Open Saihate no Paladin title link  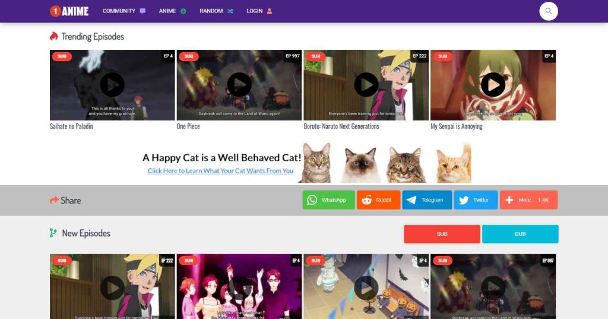coord(71,126)
